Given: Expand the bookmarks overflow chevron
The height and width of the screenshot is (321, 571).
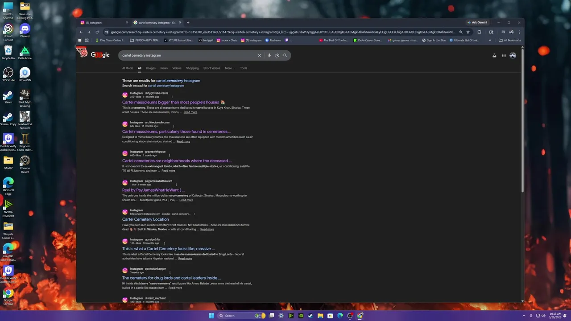Looking at the screenshot, I should 490,40.
